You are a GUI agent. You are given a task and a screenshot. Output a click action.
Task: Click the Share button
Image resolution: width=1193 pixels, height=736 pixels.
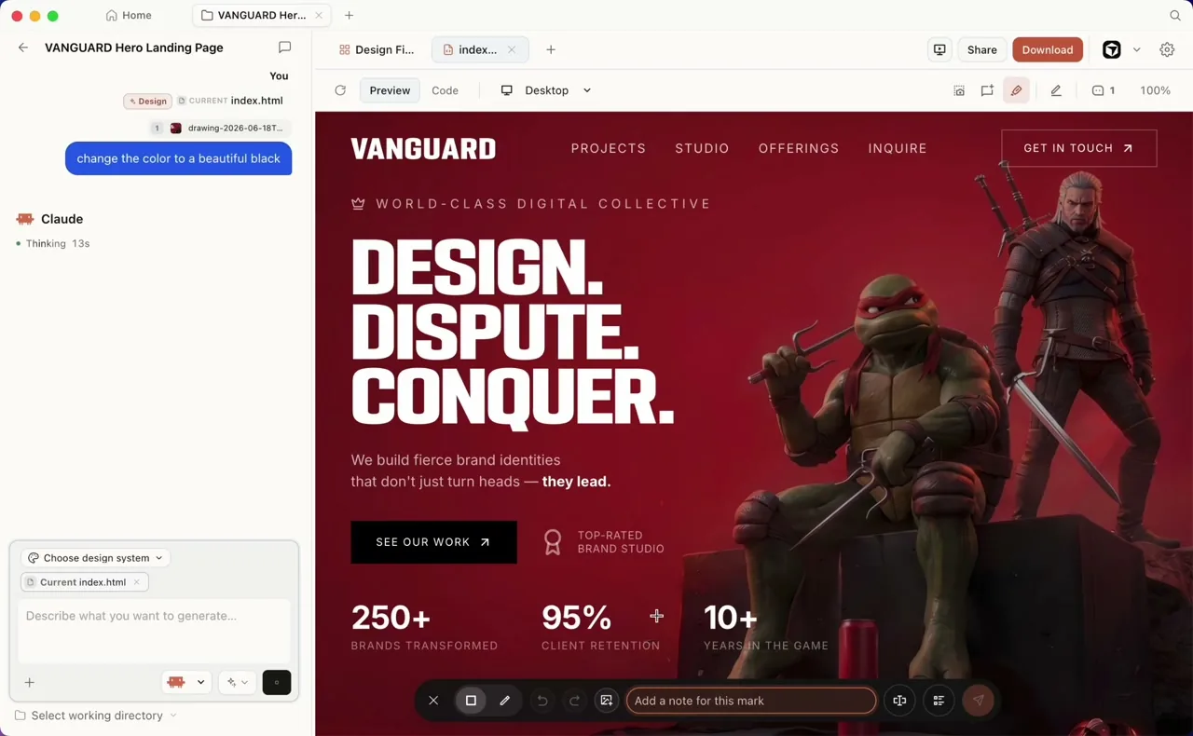(981, 49)
